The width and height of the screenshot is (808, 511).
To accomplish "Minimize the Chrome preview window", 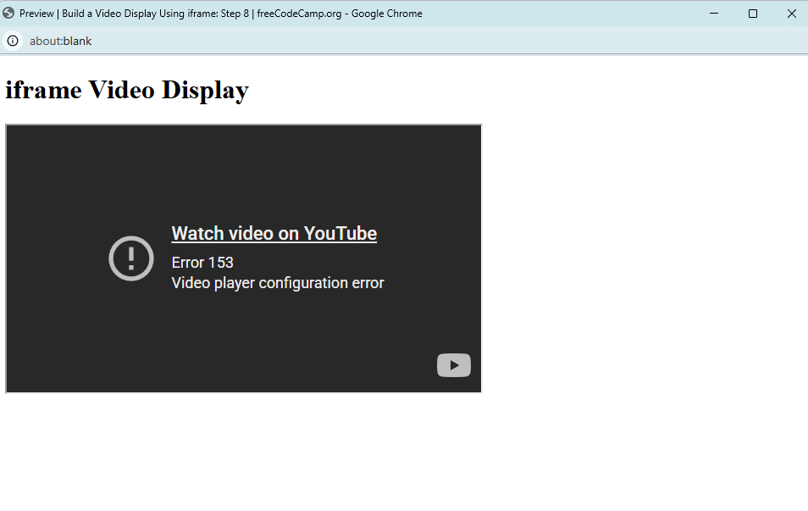I will pos(714,14).
